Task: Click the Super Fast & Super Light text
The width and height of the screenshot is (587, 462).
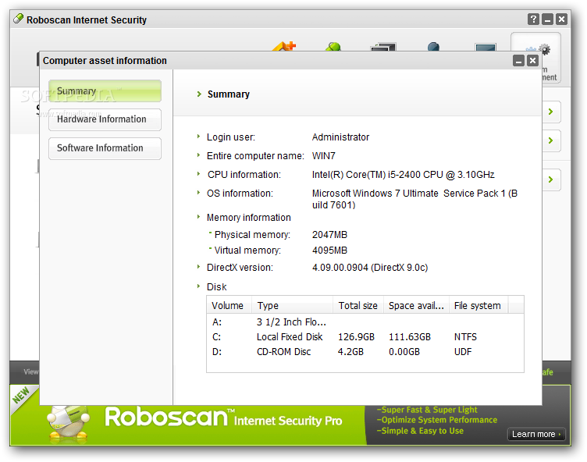Action: coord(427,410)
